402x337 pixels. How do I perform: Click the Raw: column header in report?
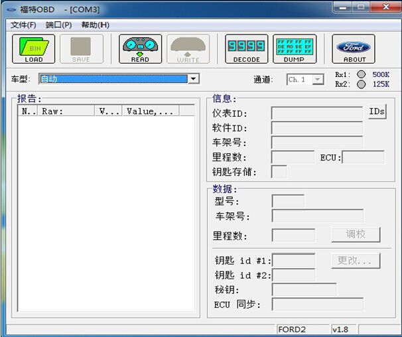[x=66, y=111]
